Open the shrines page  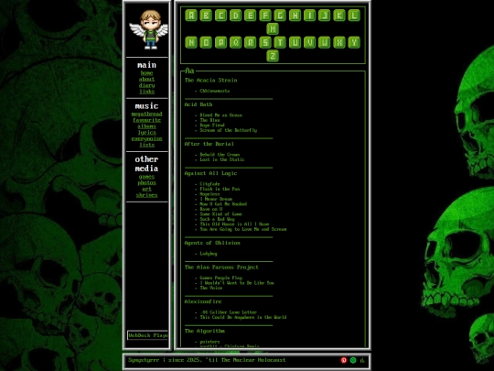[x=146, y=195]
